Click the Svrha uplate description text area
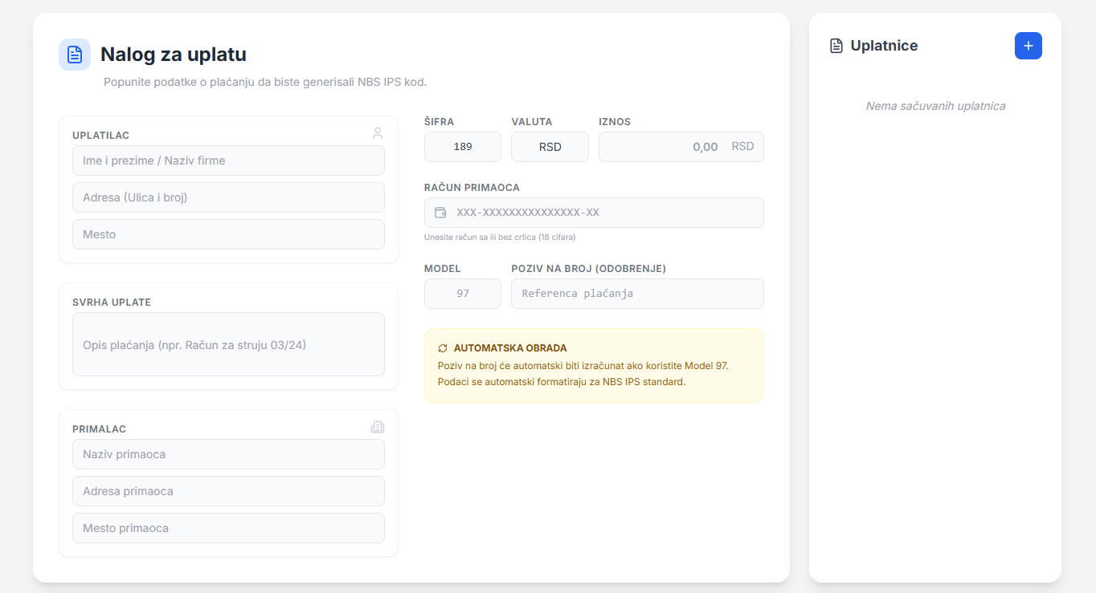Screen dimensions: 1096x593 click(x=228, y=344)
